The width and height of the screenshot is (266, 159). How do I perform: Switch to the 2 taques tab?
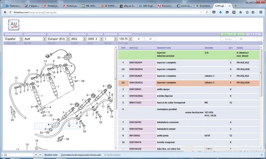pos(32,6)
